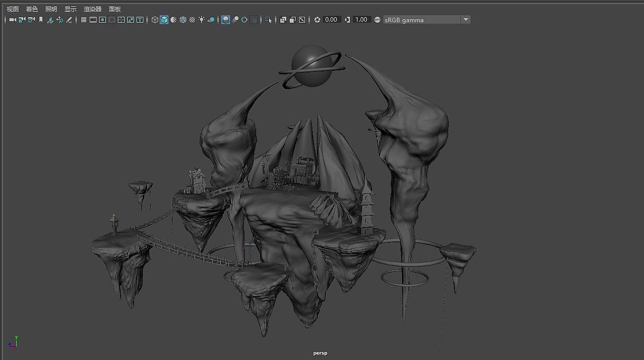This screenshot has height=360, width=644.
Task: Click the sRGB gamma view transform field
Action: point(422,20)
